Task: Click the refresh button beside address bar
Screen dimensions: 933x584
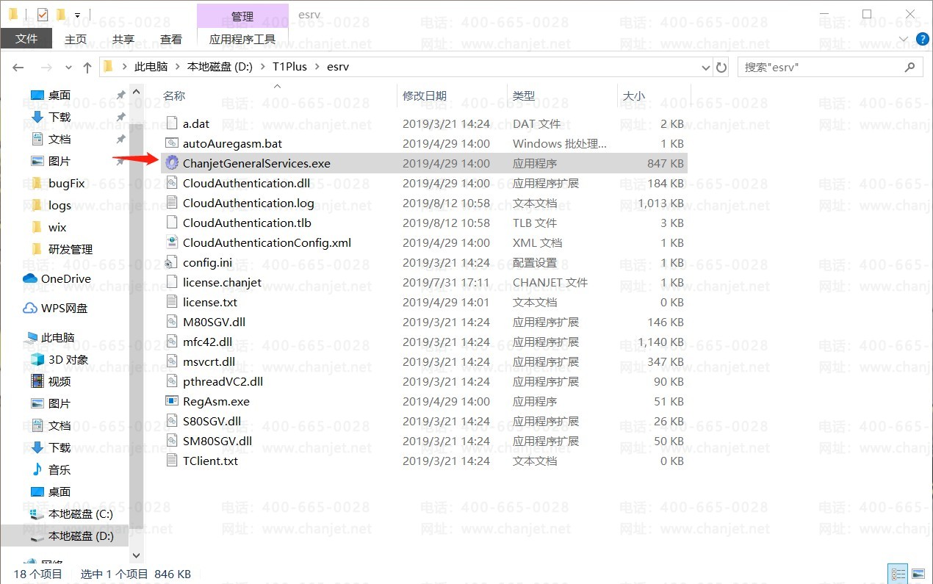Action: (721, 67)
